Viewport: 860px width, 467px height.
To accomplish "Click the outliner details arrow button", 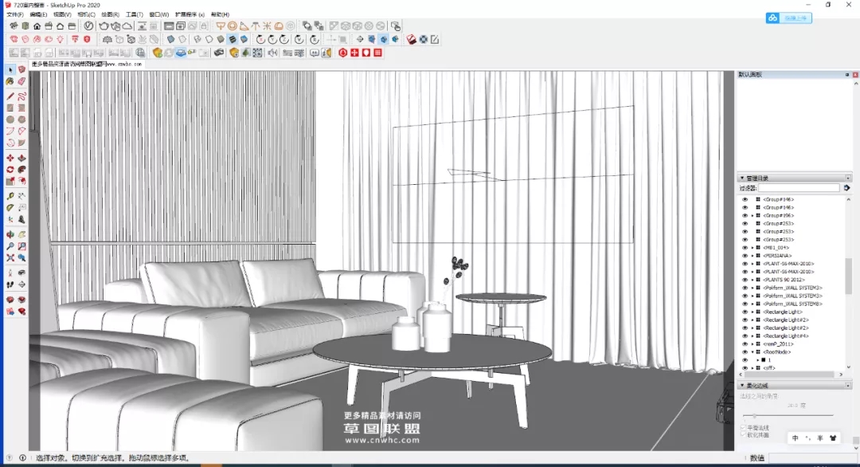I will 846,188.
